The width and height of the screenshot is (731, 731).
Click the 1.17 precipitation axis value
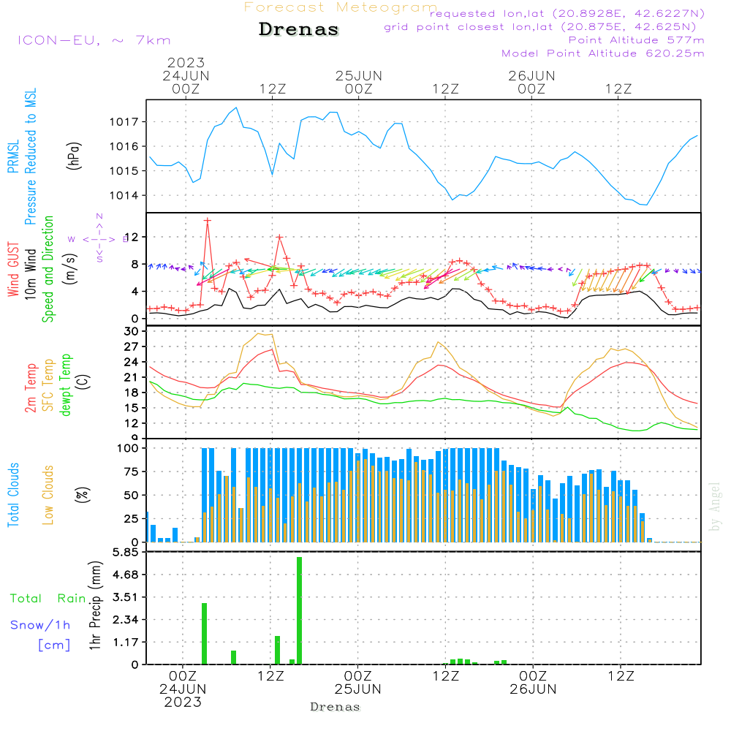pos(126,643)
